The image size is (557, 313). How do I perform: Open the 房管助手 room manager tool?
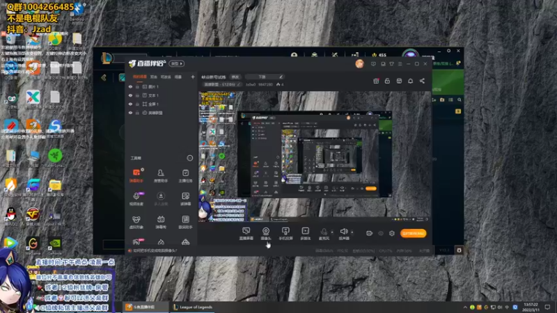161,175
